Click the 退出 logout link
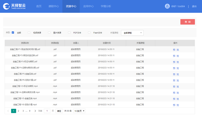The image size is (202, 119). (194, 6)
